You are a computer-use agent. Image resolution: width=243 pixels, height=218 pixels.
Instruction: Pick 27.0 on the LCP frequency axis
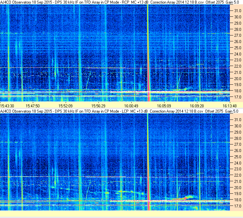(x=237, y=144)
